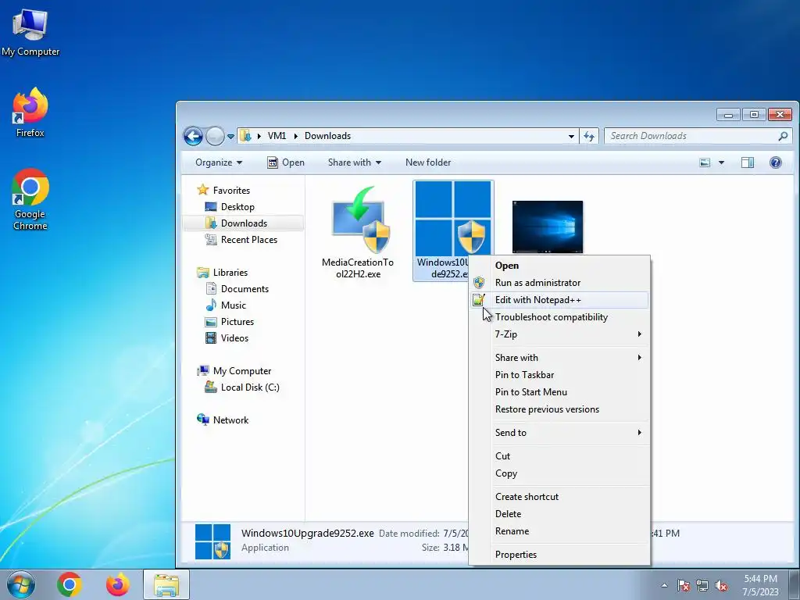Click the Back navigation arrow in Explorer
The width and height of the screenshot is (800, 600).
click(194, 136)
